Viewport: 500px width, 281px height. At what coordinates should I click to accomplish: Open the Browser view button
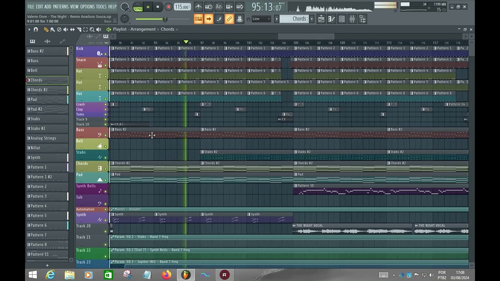tap(362, 19)
